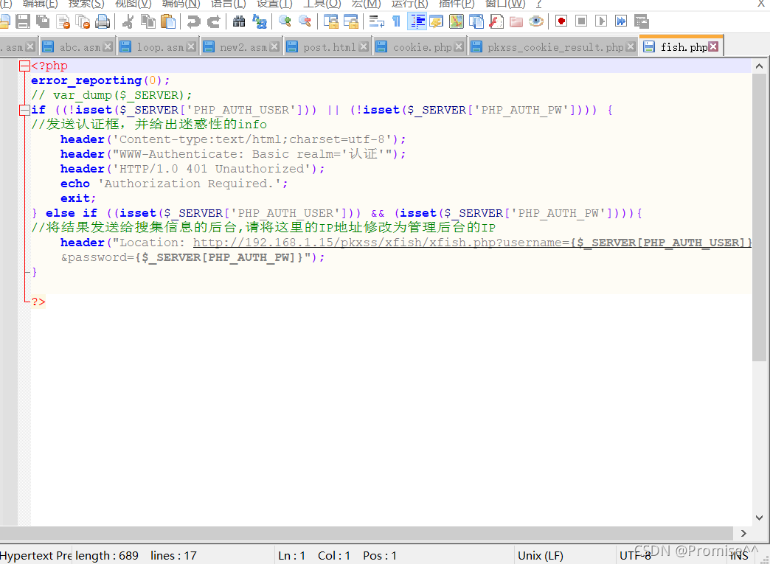
Task: Click the Close document toolbar icon
Action: tap(63, 21)
